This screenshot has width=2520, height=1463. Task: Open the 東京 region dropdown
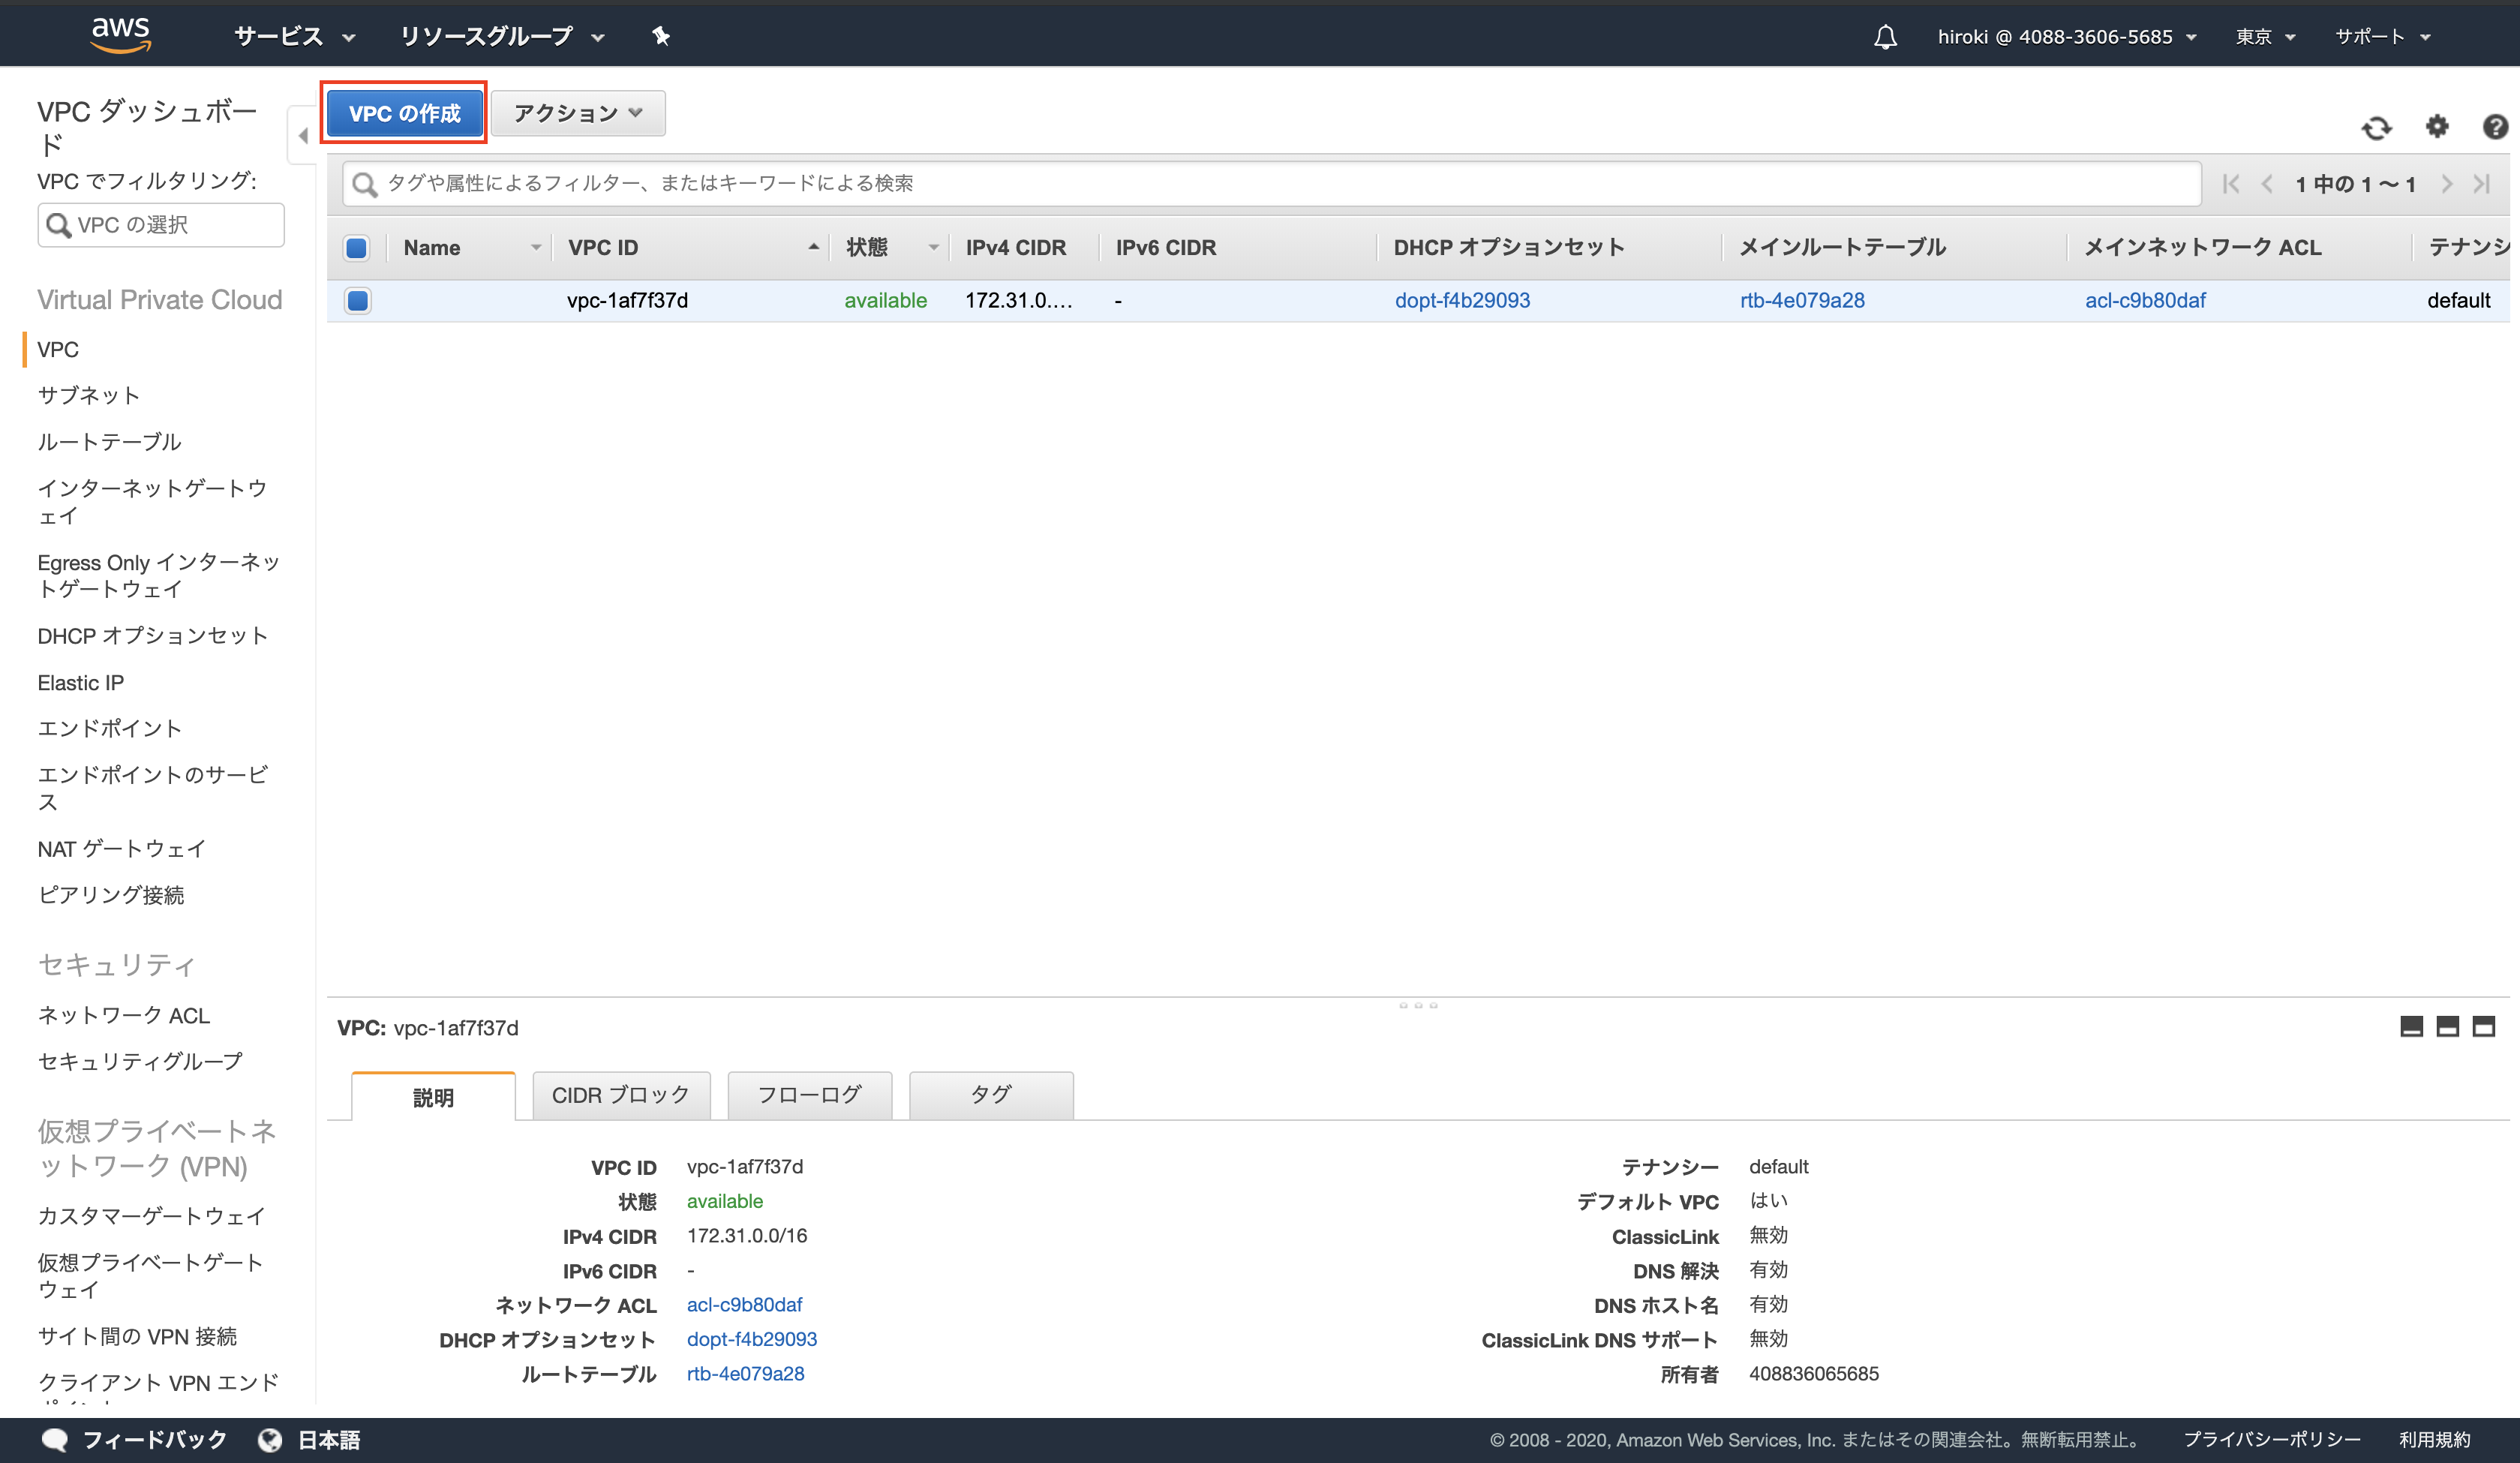(2264, 36)
